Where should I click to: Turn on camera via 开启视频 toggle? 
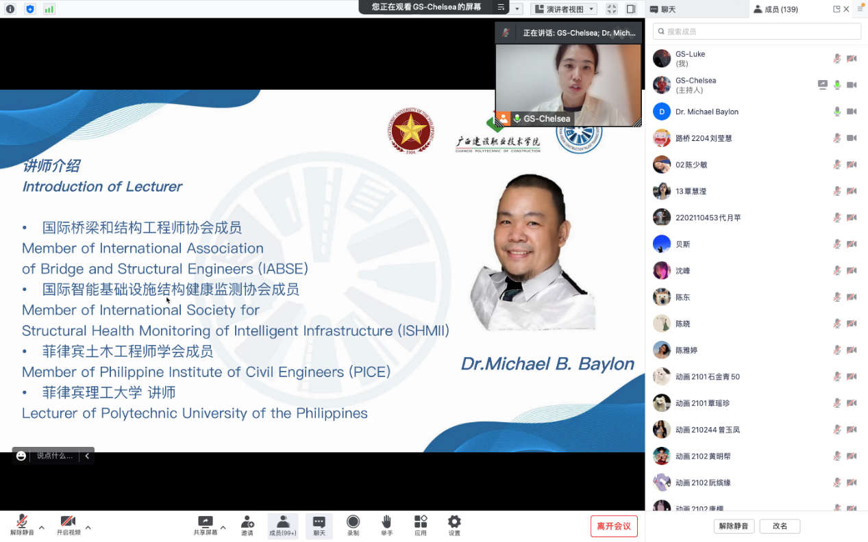(x=68, y=522)
